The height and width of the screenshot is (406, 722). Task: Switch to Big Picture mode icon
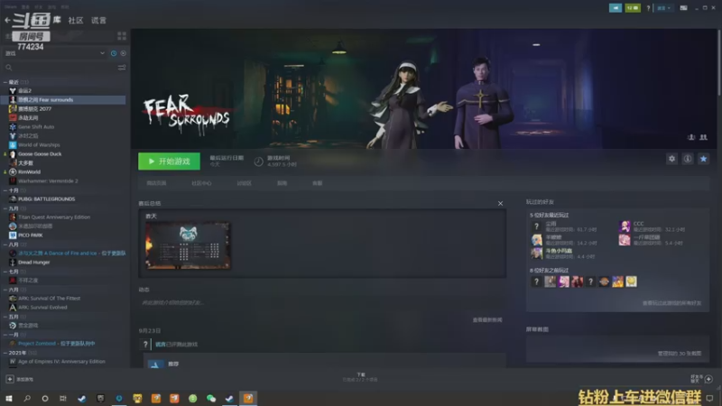683,8
